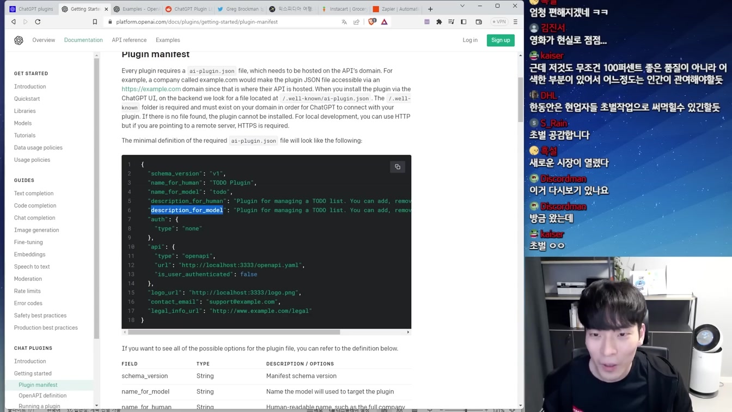Close the Getting Started tab
The height and width of the screenshot is (412, 732).
(x=106, y=9)
